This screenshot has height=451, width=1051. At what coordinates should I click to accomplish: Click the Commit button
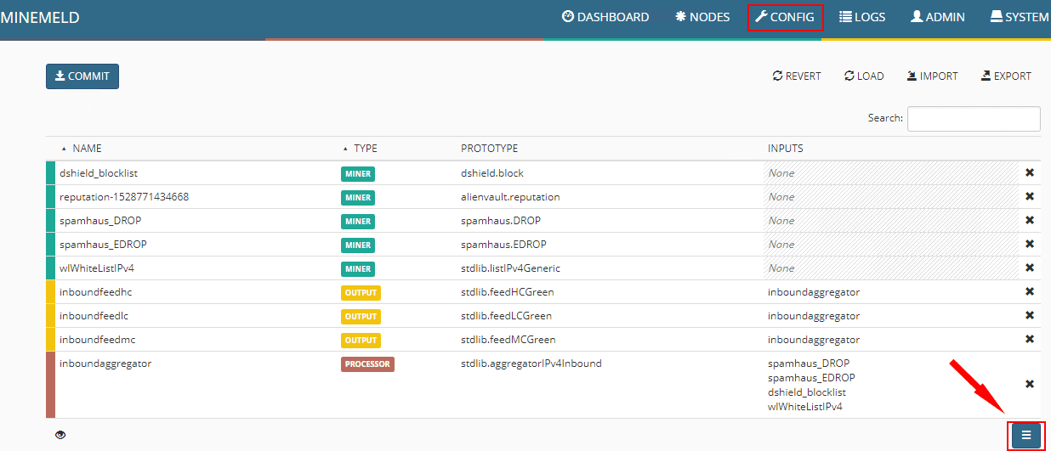click(82, 76)
